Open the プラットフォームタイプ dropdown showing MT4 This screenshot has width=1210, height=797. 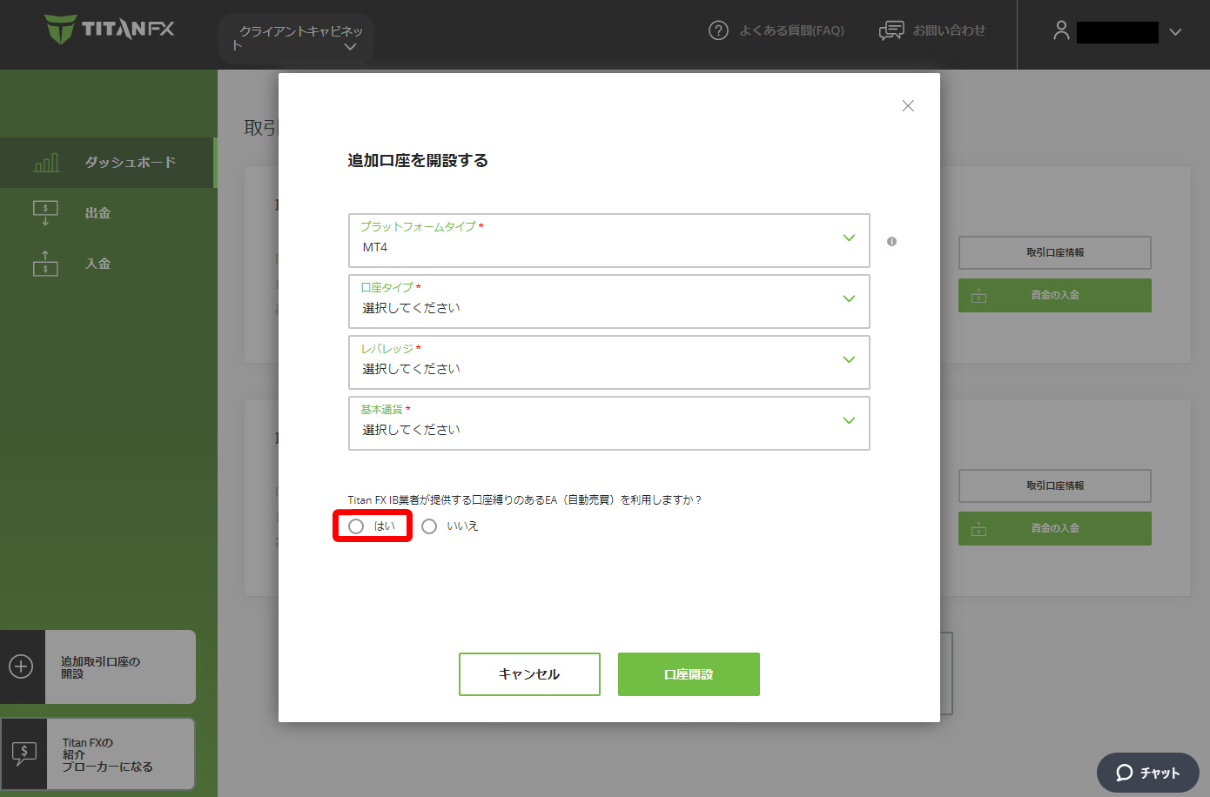(609, 240)
